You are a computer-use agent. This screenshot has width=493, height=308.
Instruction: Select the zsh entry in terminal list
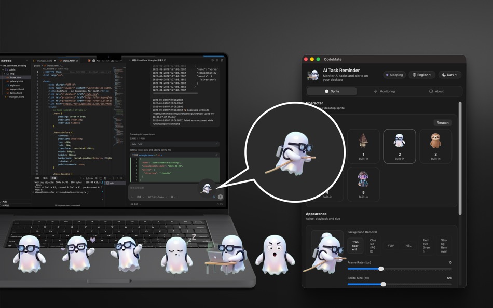115,183
